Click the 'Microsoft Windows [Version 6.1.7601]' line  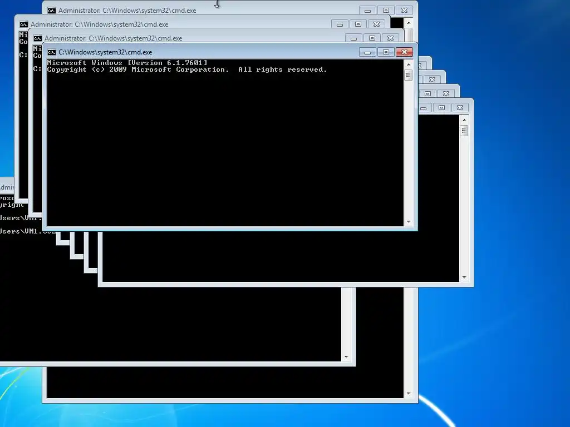click(127, 63)
